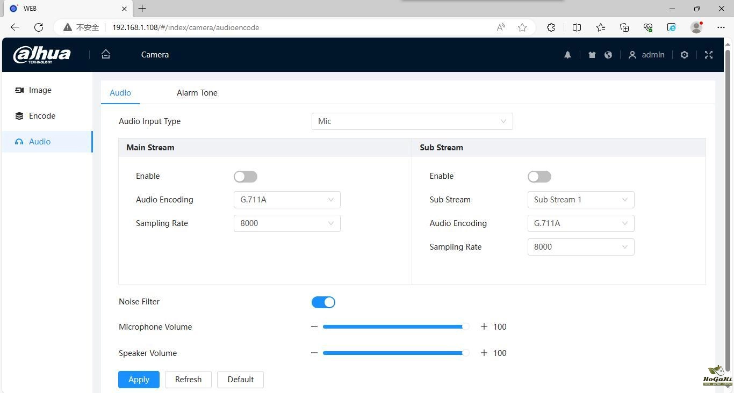Turn off the Noise Filter switch
Image resolution: width=734 pixels, height=393 pixels.
click(323, 302)
